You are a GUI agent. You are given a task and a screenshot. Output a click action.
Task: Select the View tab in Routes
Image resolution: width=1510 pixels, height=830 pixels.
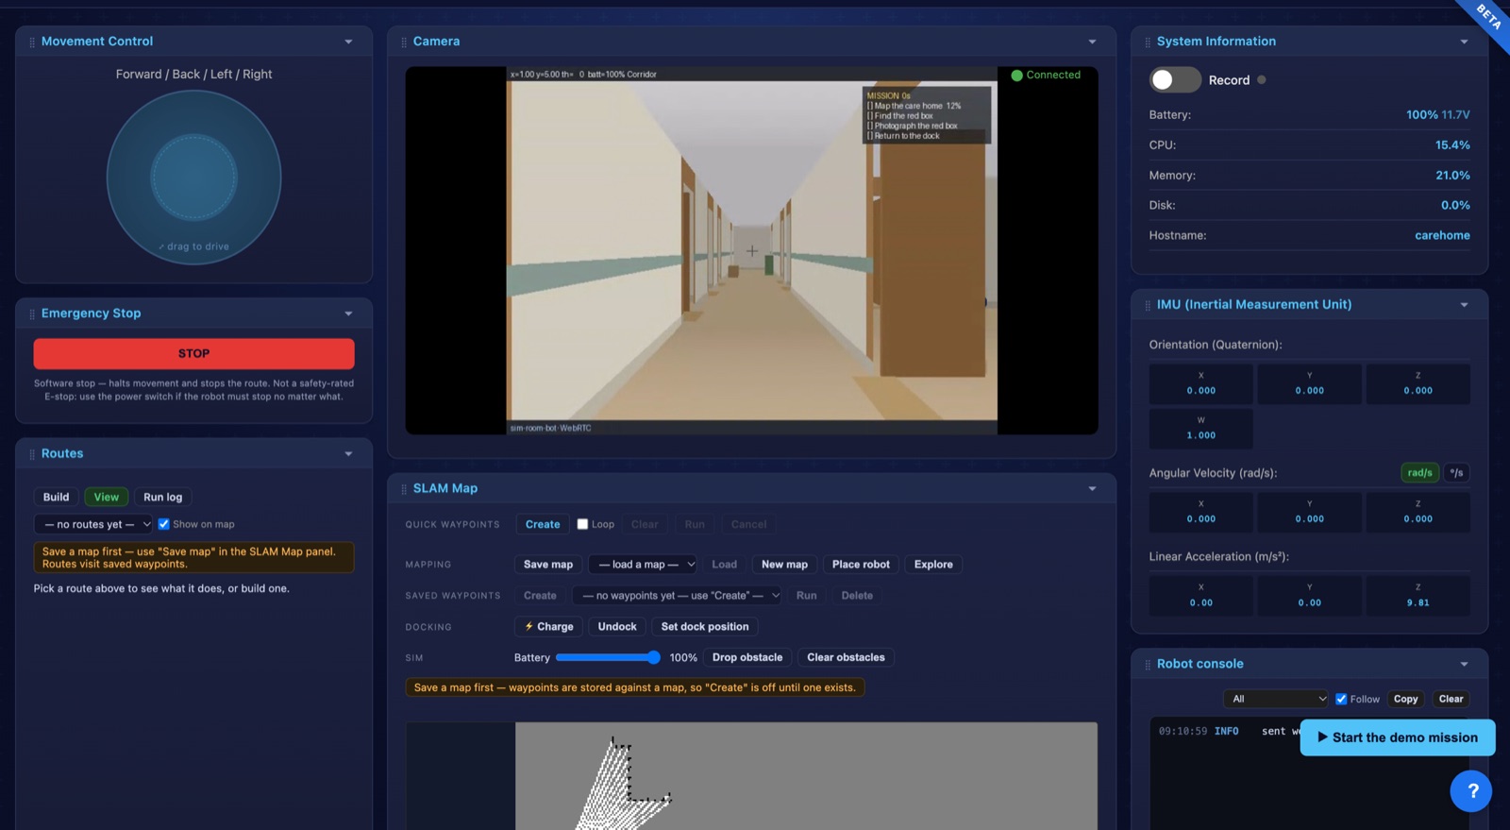[x=106, y=498]
